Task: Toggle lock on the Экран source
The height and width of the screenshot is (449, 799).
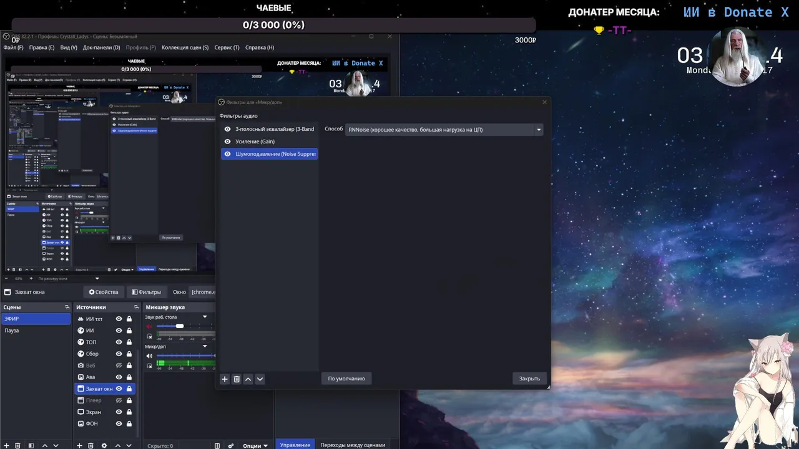Action: pos(129,412)
